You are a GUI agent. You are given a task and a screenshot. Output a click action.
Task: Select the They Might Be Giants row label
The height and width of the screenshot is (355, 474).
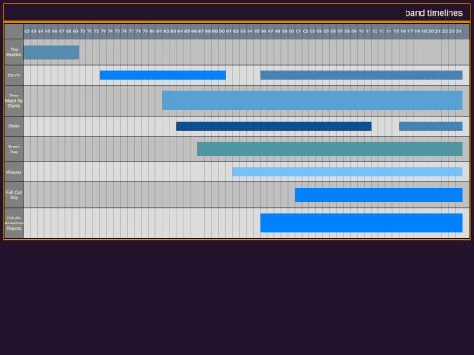coord(14,101)
